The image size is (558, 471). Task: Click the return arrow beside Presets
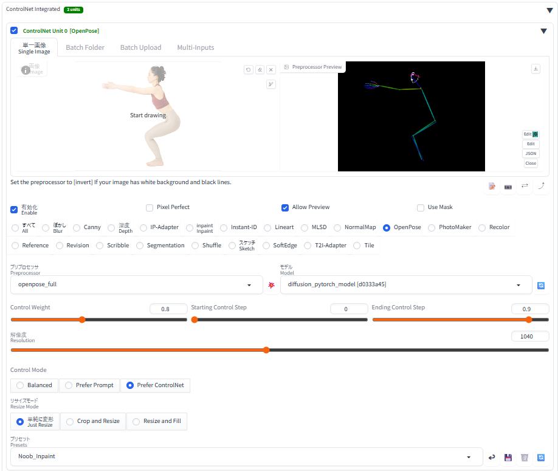coord(492,457)
